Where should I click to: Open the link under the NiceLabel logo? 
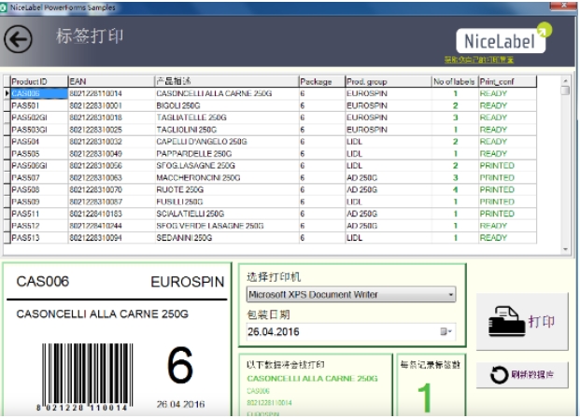pos(478,60)
